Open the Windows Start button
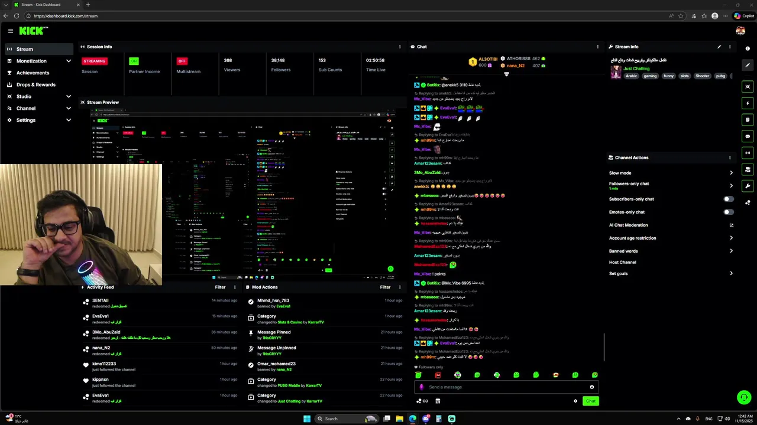The width and height of the screenshot is (757, 425). pos(307,419)
